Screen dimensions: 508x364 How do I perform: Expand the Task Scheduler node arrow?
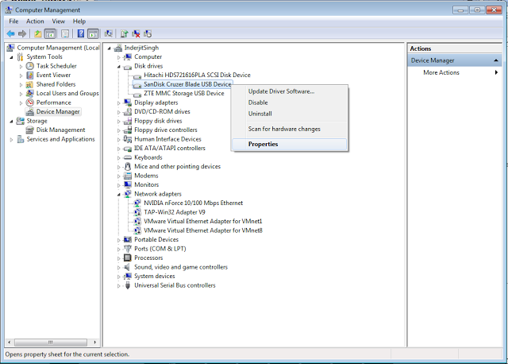(21, 67)
